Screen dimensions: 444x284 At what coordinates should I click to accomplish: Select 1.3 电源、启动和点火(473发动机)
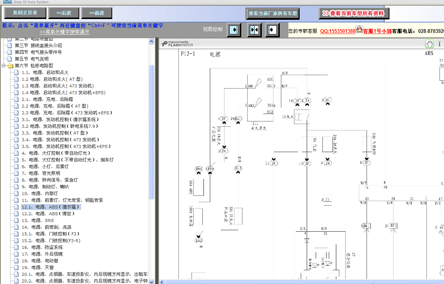[x=58, y=86]
